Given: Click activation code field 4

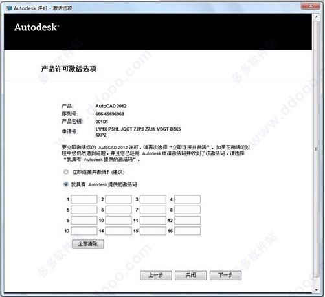Looking at the screenshot, I should pos(187,199).
